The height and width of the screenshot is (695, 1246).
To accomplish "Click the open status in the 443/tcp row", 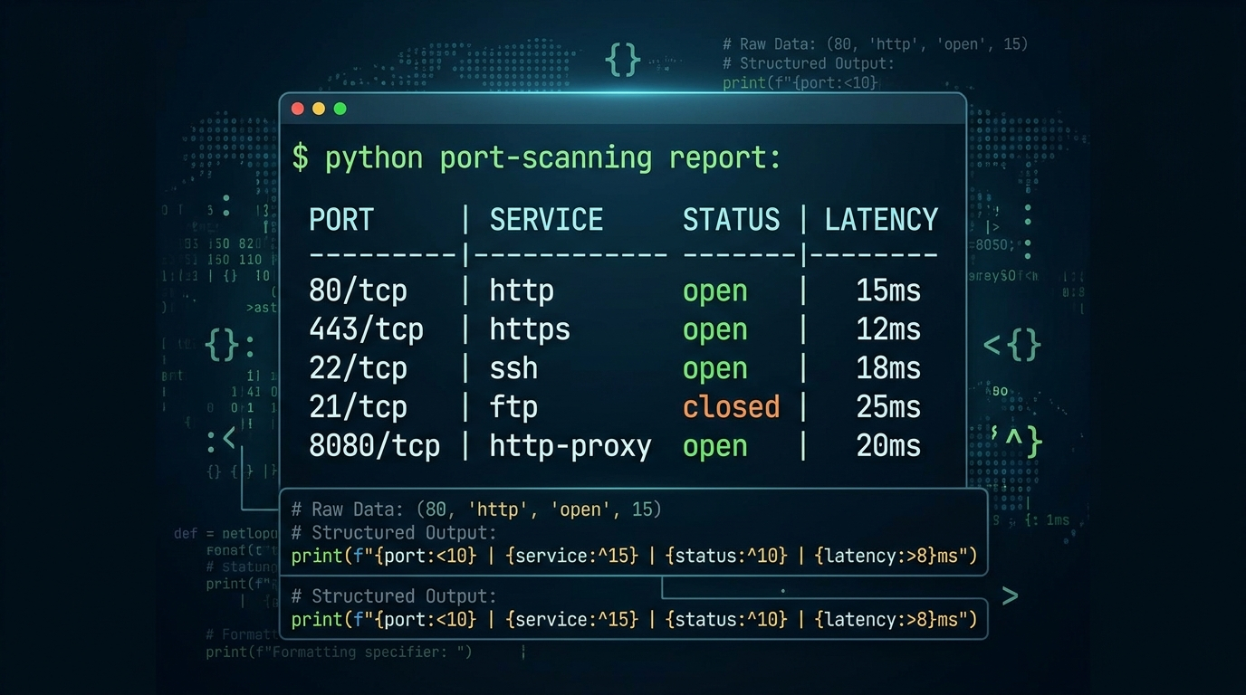I will pos(715,330).
